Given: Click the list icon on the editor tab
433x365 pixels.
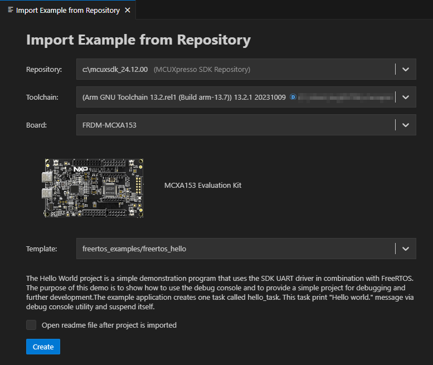Looking at the screenshot, I should (11, 10).
